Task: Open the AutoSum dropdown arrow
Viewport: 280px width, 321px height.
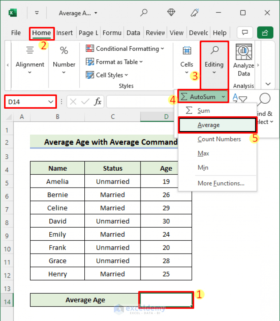Action: [223, 97]
